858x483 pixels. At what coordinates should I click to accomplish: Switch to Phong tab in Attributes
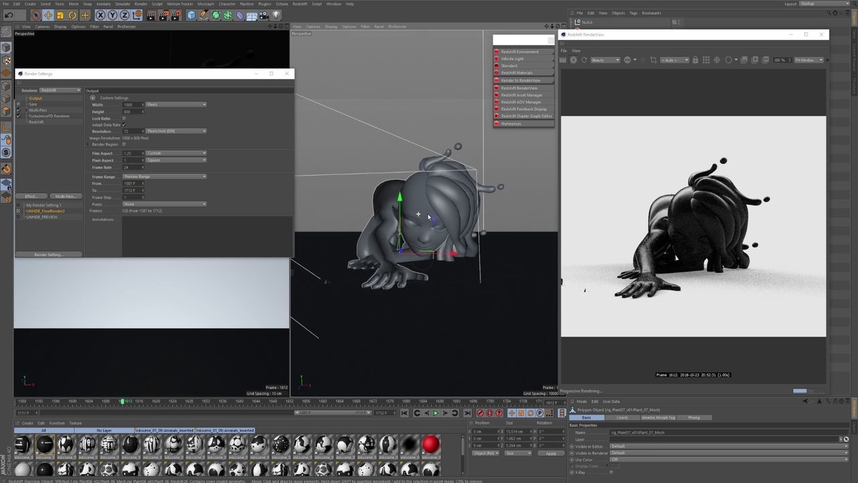[694, 417]
